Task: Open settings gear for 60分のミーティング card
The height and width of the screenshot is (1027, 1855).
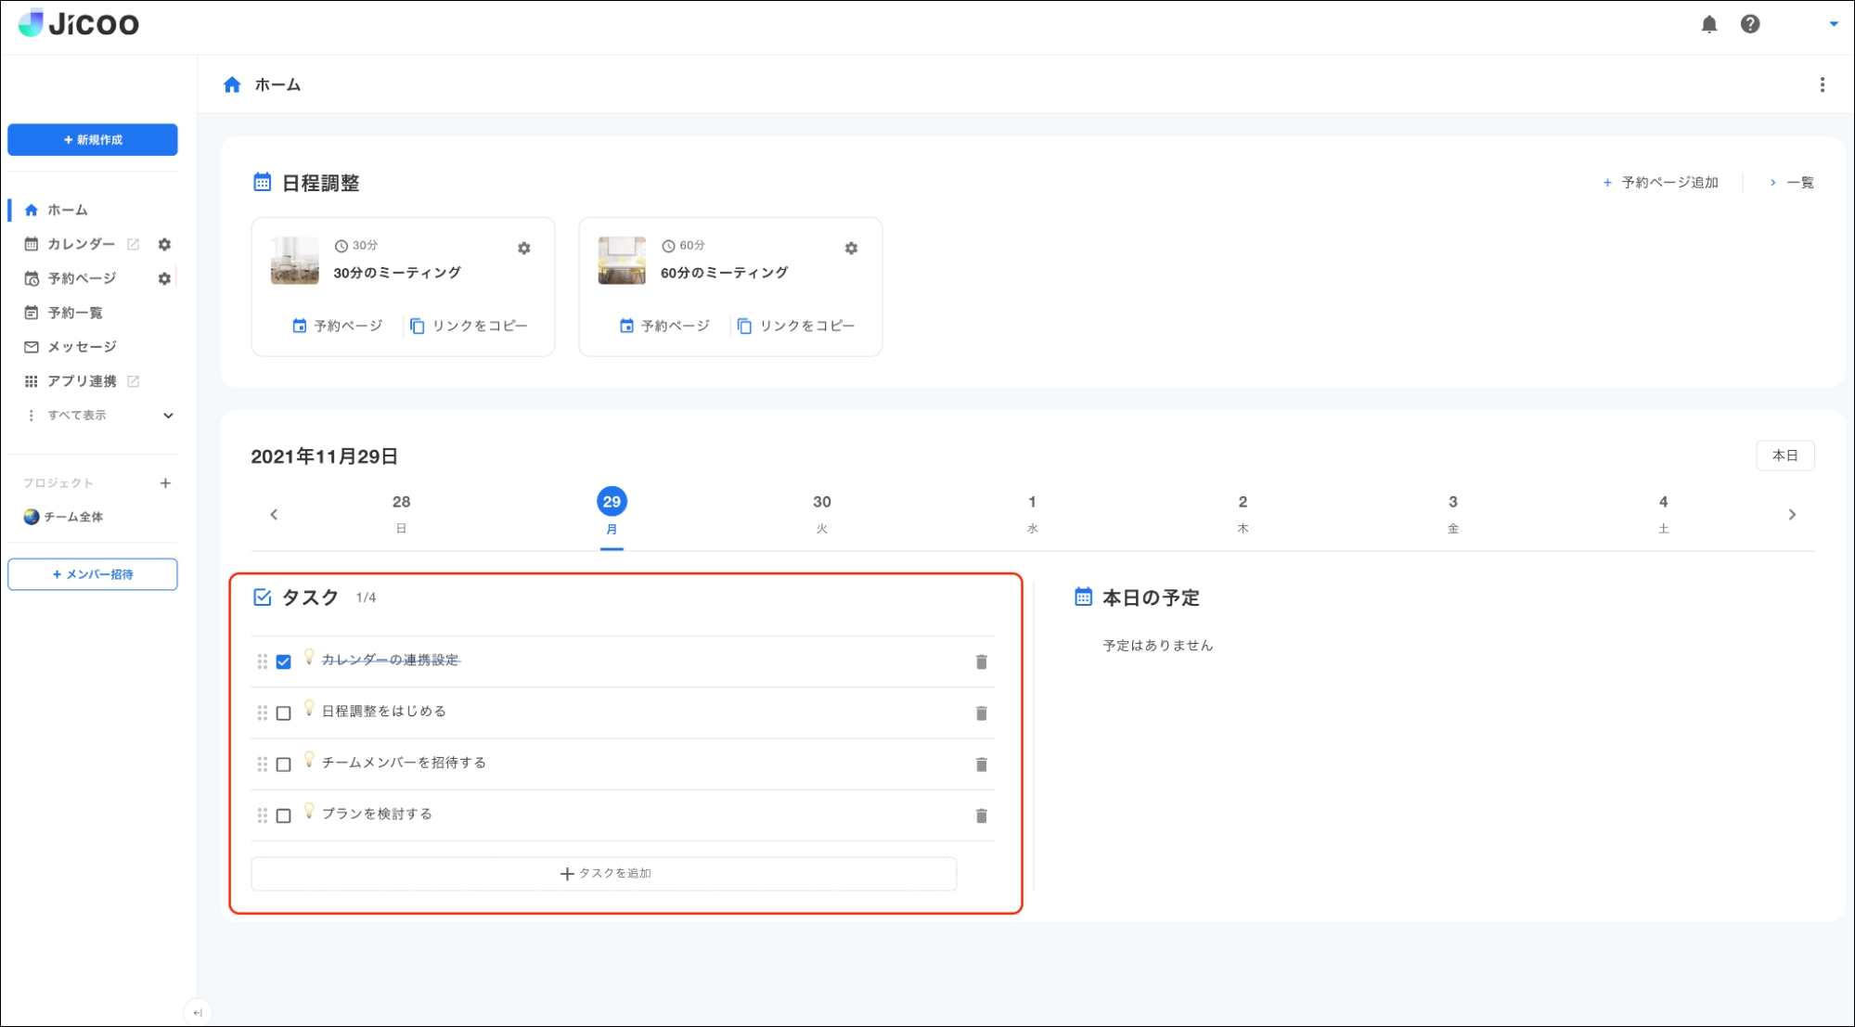Action: 851,249
